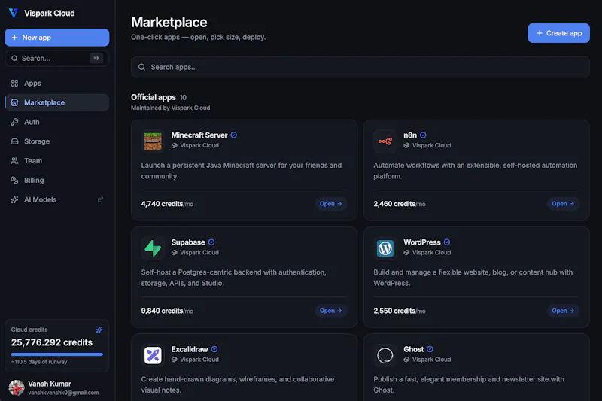Viewport: 602px width, 401px height.
Task: Click the Marketplace page title
Action: coord(169,23)
